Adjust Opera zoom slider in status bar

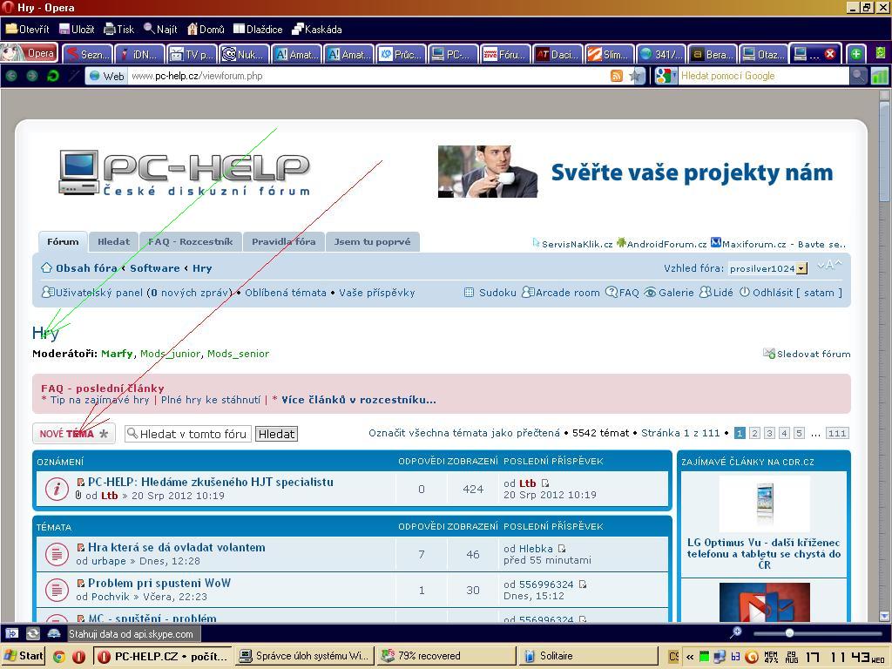[x=789, y=632]
